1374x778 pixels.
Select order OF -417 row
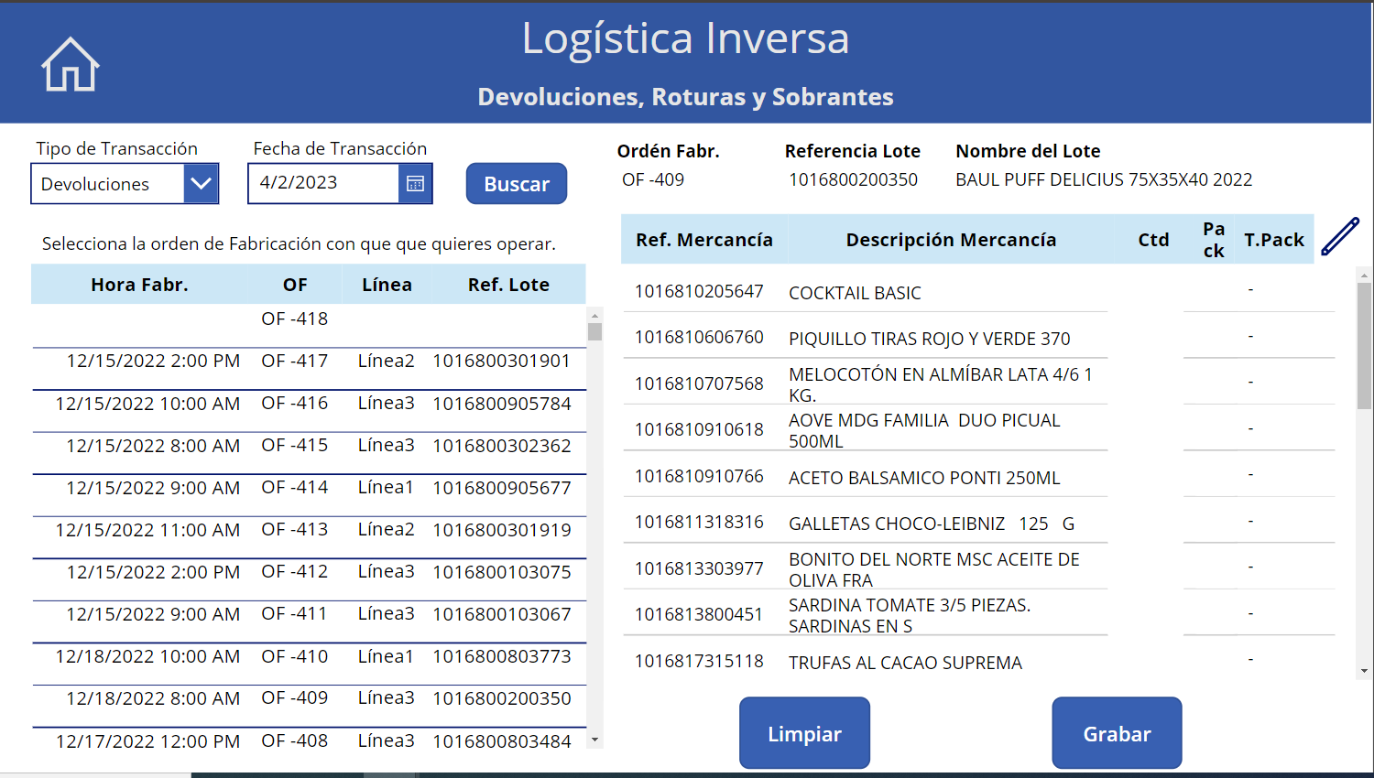(x=308, y=362)
